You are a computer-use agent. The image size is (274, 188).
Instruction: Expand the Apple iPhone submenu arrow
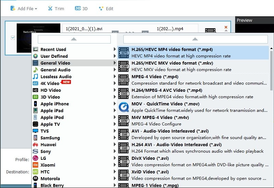[x=115, y=104]
